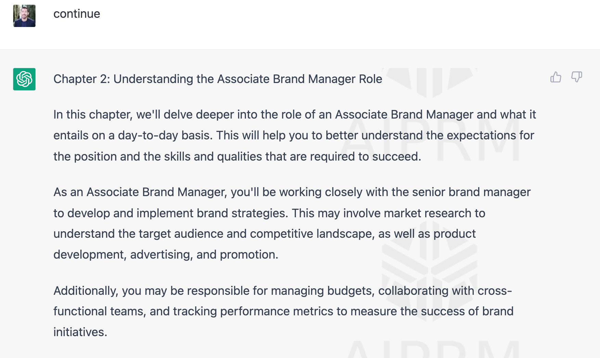600x358 pixels.
Task: Click the opening phrase 'In this chapter'
Action: click(x=93, y=115)
